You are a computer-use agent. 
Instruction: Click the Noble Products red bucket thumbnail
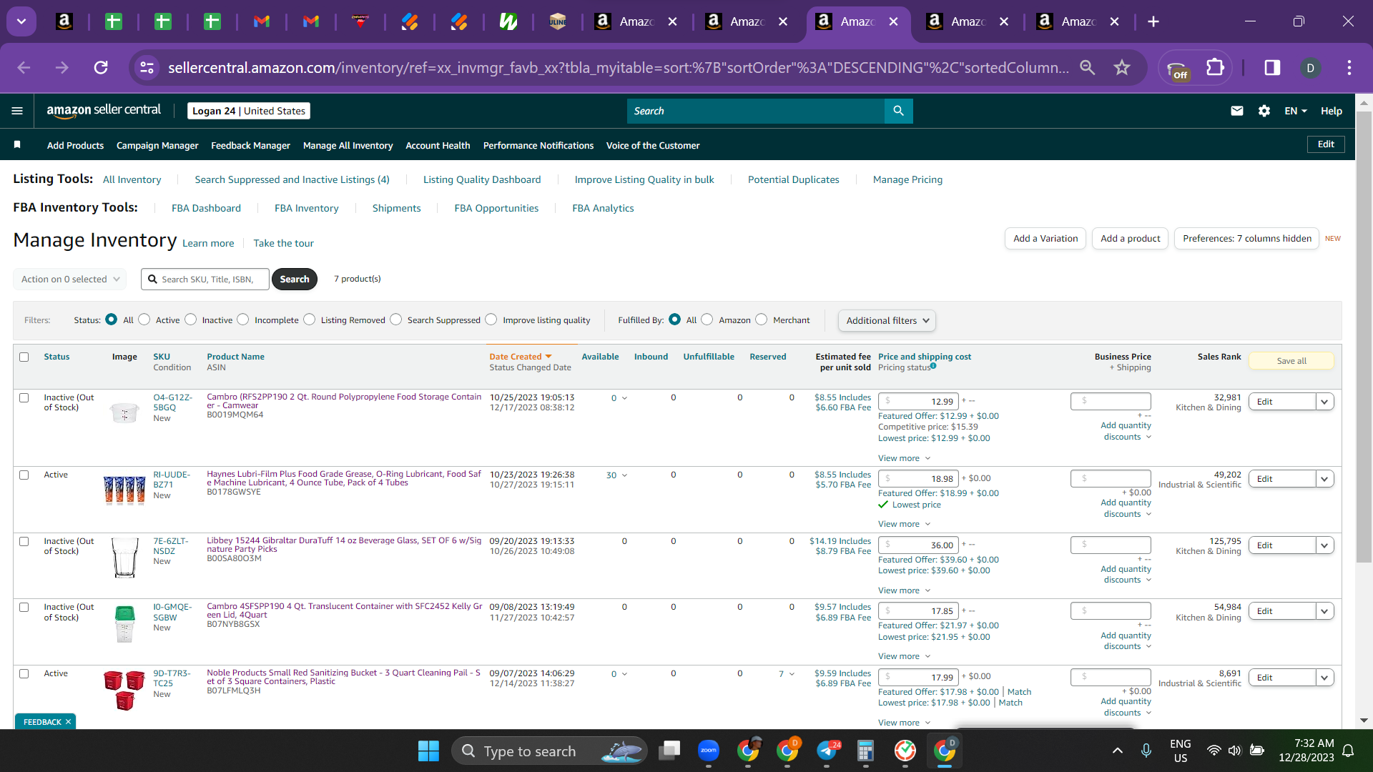tap(124, 690)
